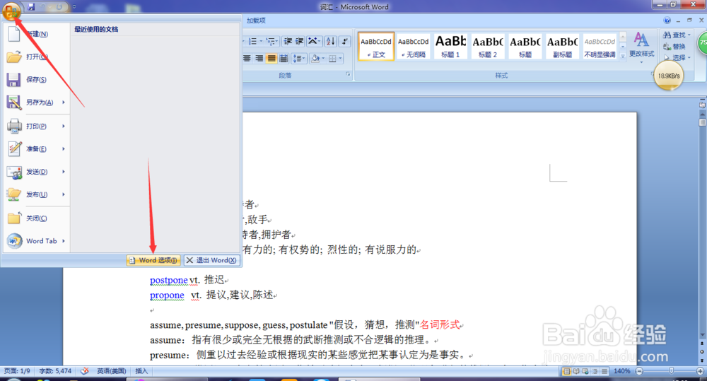
Task: Open the paragraph (段落) dialog launcher
Action: click(x=348, y=74)
